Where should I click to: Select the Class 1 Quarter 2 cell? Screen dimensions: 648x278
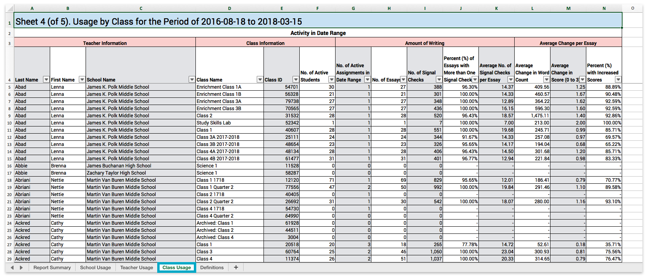point(230,187)
